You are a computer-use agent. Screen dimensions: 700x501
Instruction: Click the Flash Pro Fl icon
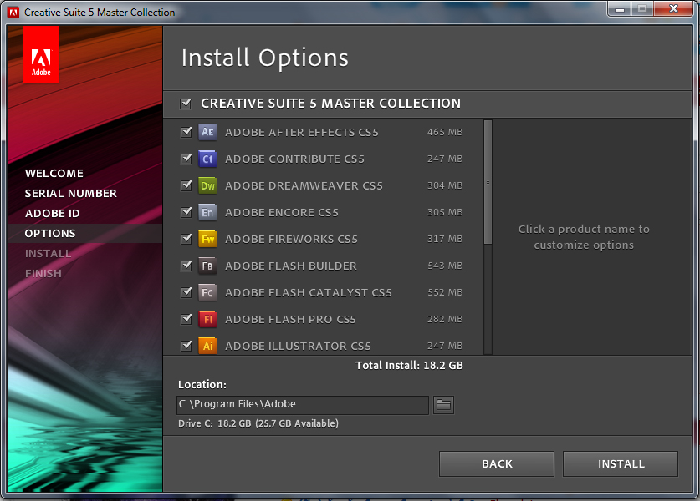[x=207, y=319]
